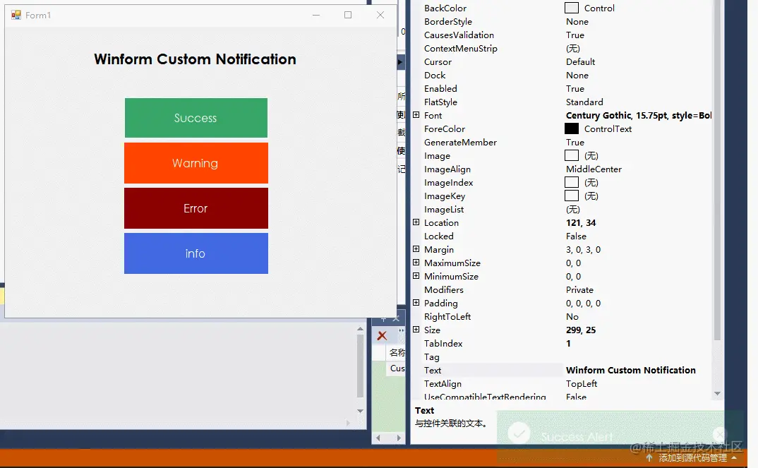Click the red X error icon
The image size is (758, 468).
click(382, 336)
